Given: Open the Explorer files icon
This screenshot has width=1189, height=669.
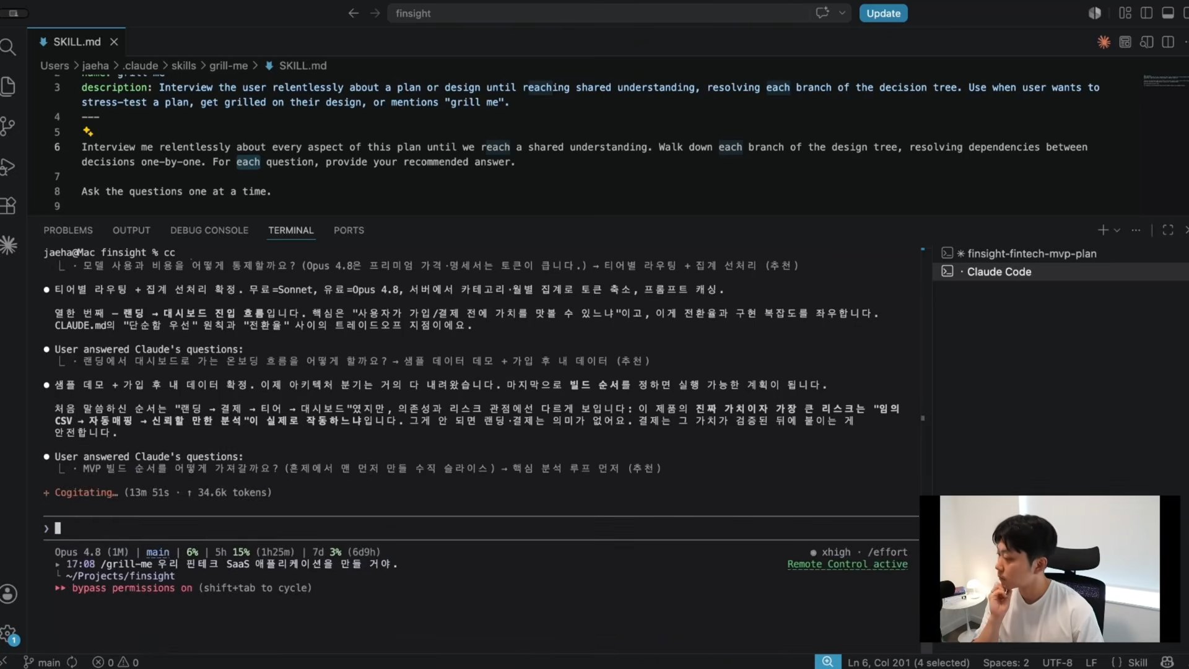Looking at the screenshot, I should pyautogui.click(x=7, y=86).
